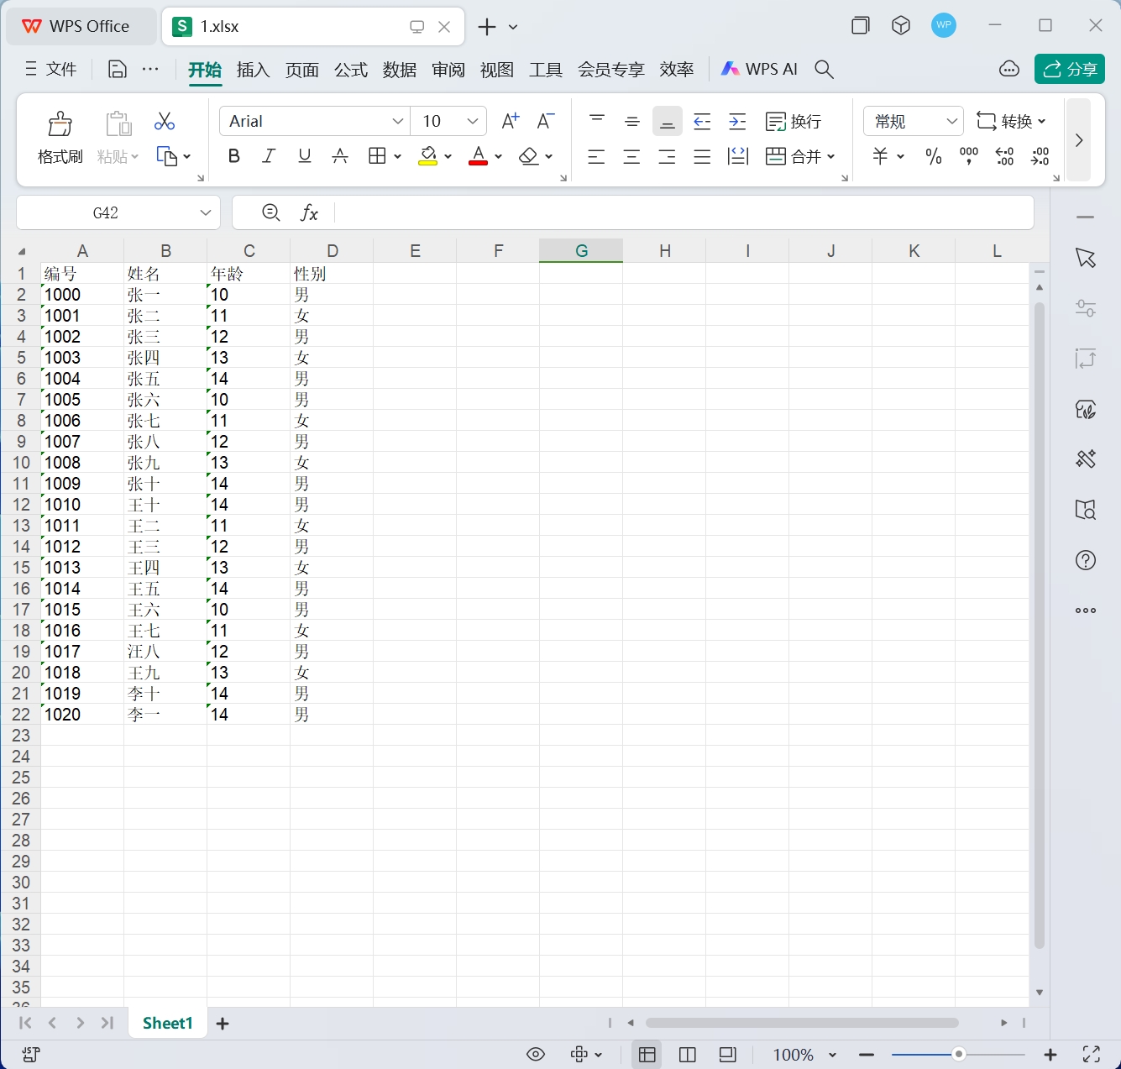Toggle bold formatting
The height and width of the screenshot is (1069, 1121).
[233, 156]
